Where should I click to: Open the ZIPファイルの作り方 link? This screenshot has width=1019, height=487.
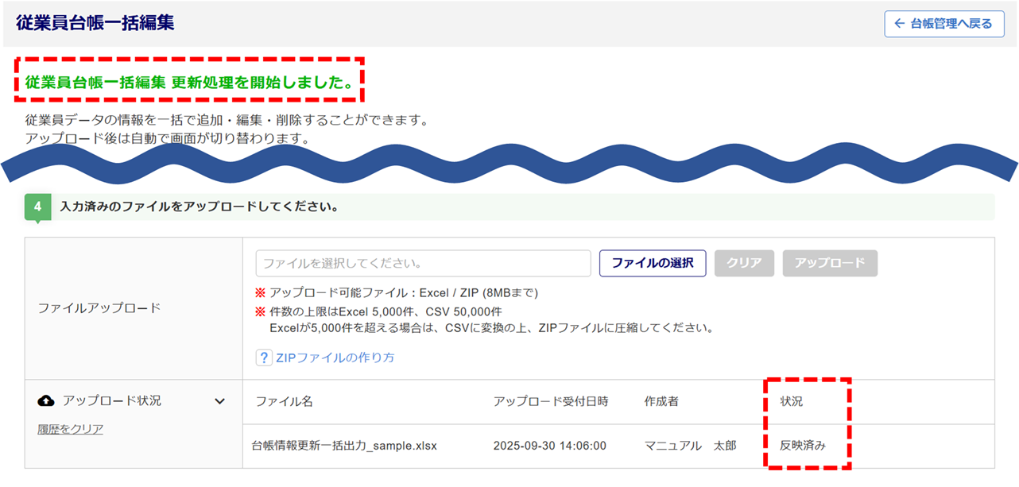[335, 358]
